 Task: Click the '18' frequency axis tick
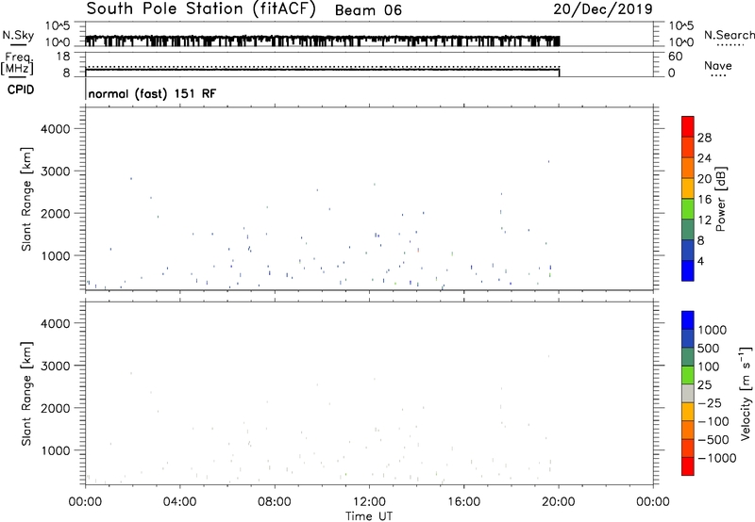[x=63, y=57]
